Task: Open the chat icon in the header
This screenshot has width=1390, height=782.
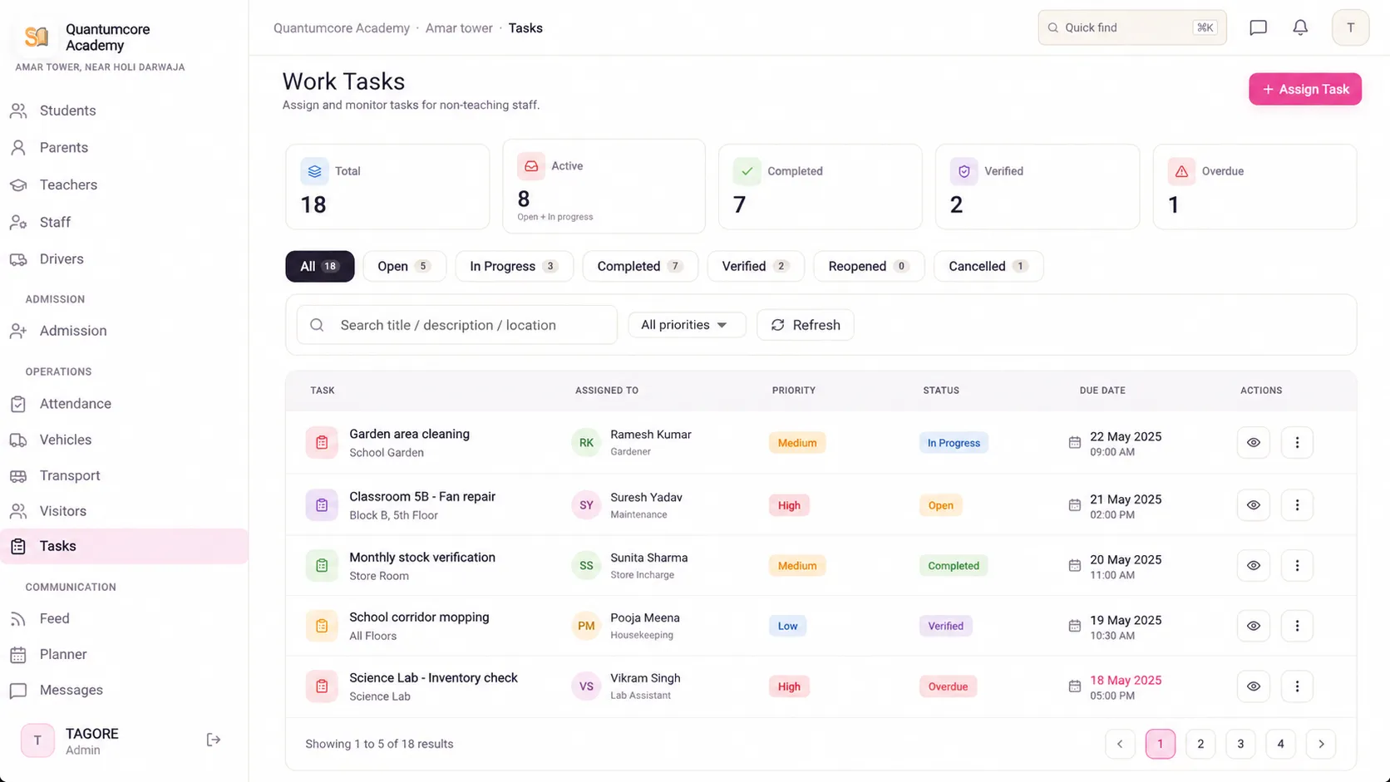Action: (x=1259, y=27)
